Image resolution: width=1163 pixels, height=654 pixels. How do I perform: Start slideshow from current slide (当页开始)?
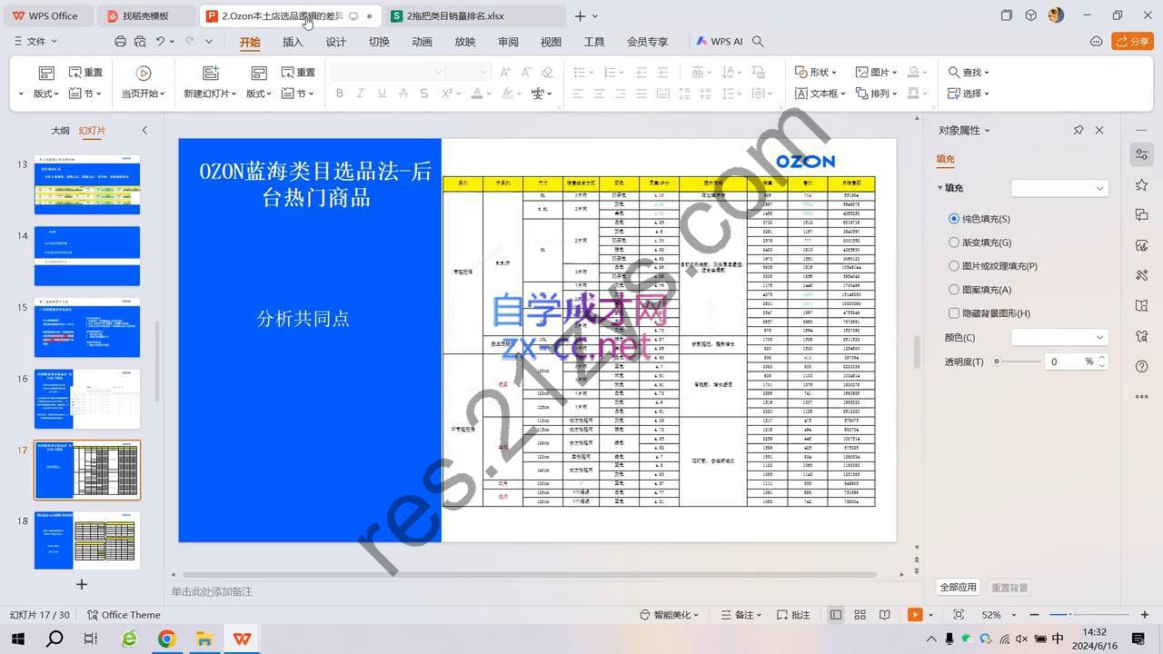pos(143,82)
